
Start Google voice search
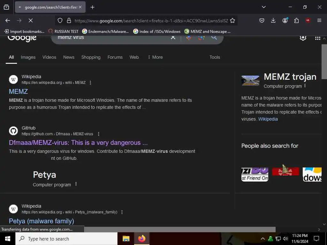pos(188,38)
